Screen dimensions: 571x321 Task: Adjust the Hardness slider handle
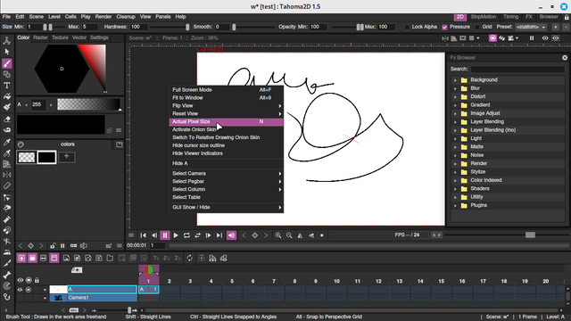point(187,27)
